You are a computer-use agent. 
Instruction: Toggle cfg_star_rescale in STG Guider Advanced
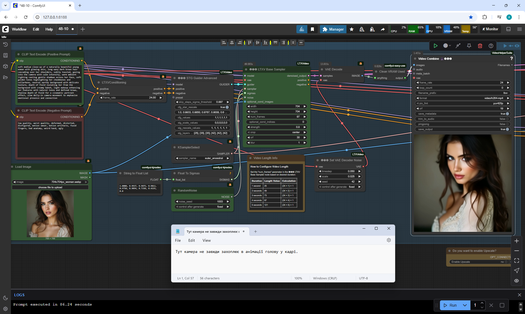(x=227, y=107)
